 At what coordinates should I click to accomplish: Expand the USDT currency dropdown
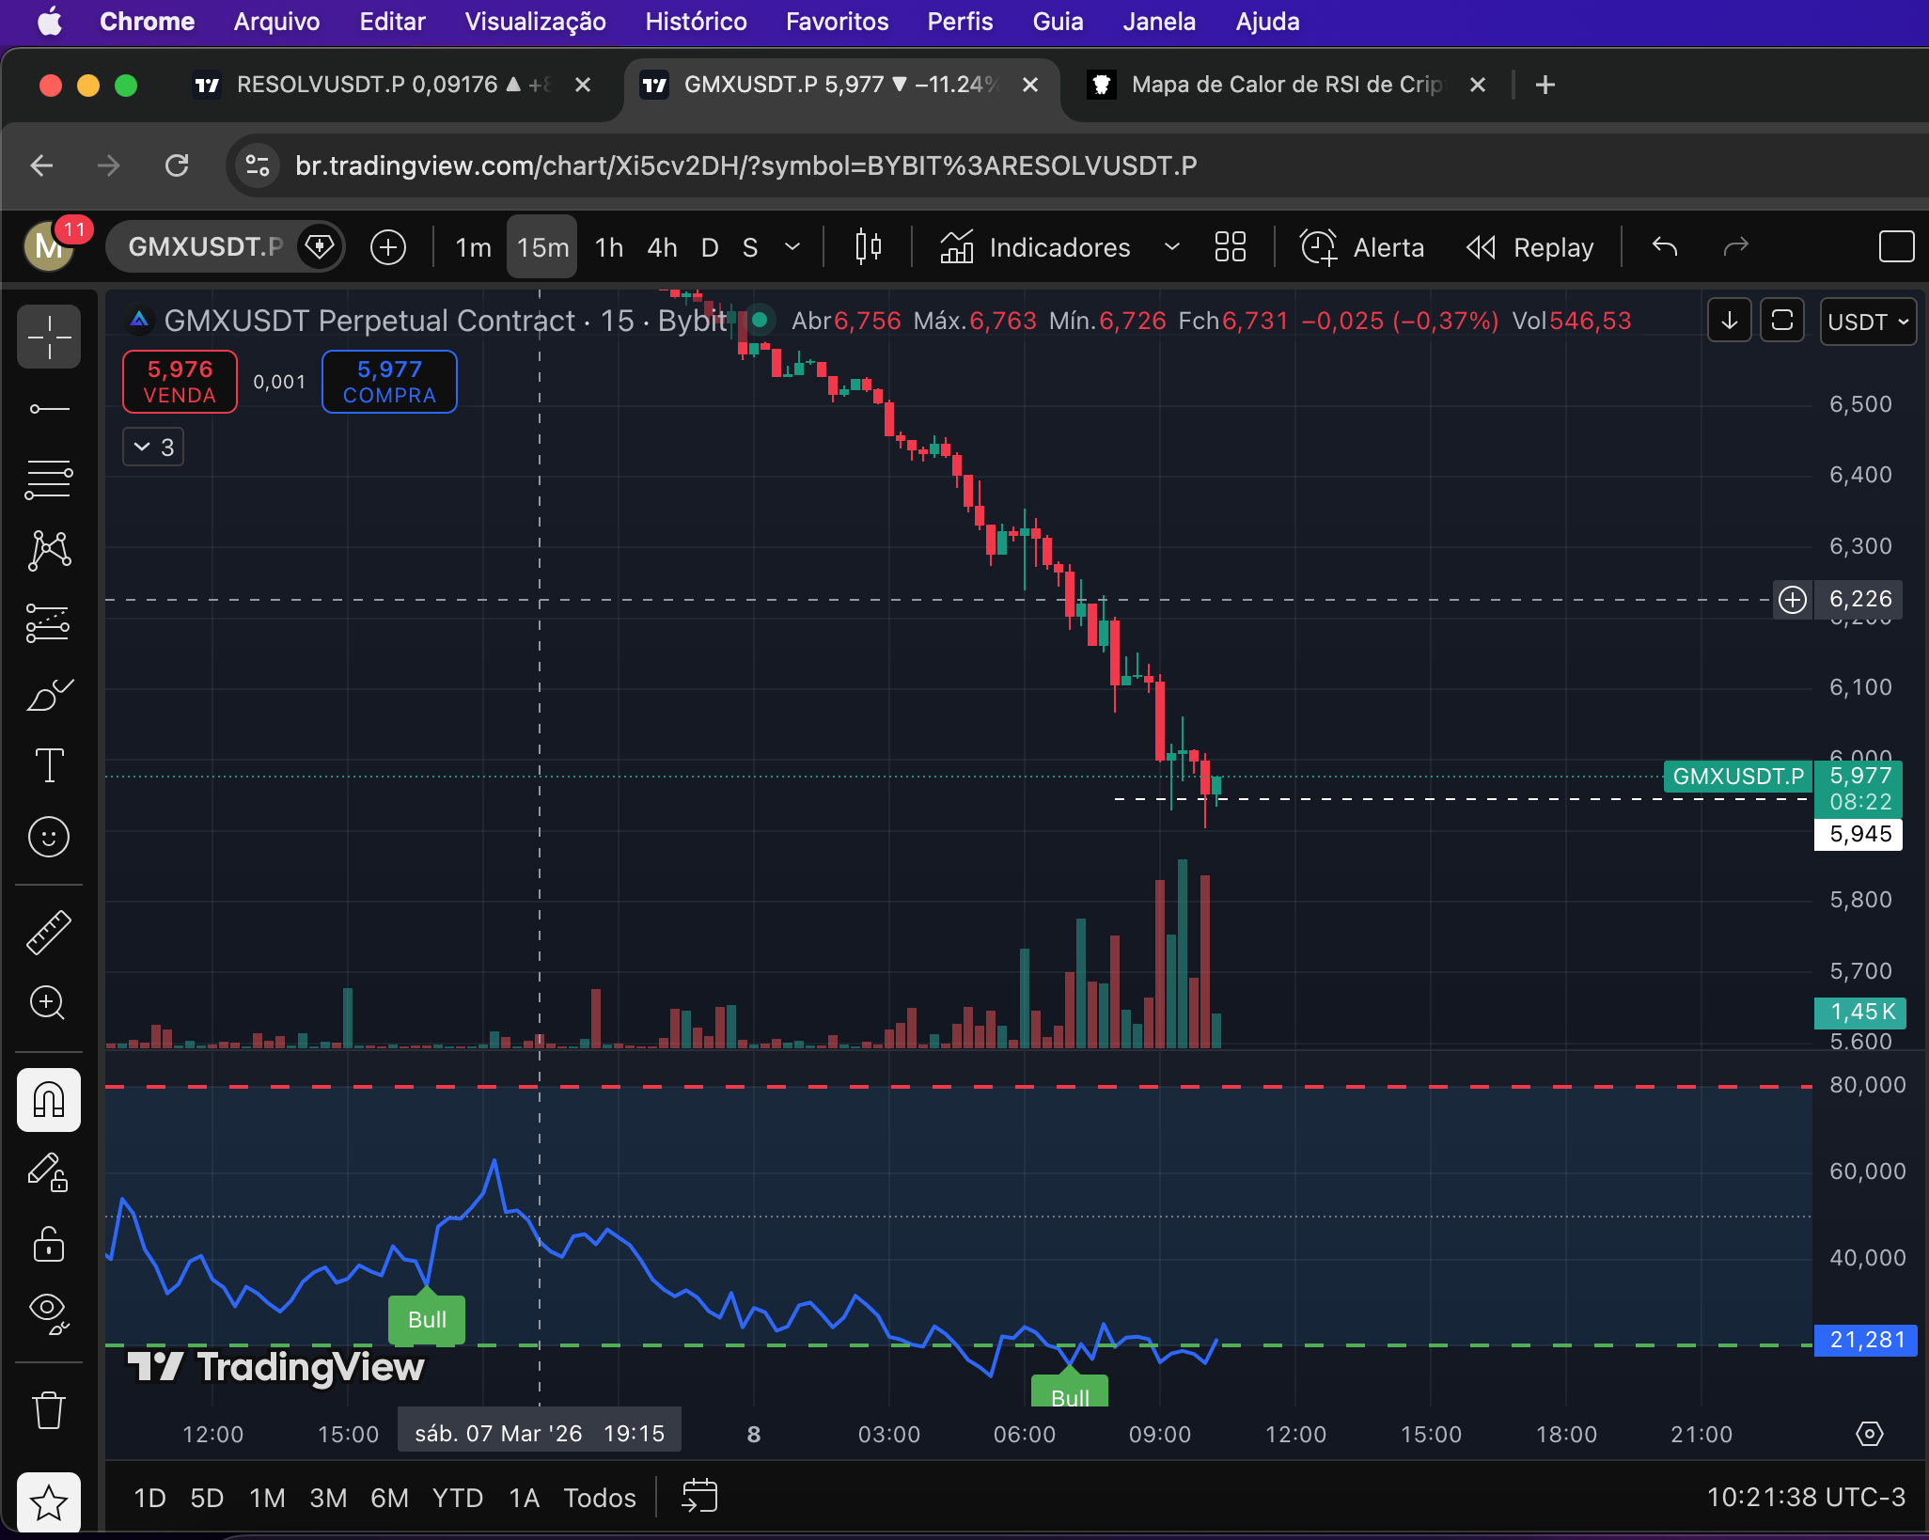click(x=1867, y=322)
